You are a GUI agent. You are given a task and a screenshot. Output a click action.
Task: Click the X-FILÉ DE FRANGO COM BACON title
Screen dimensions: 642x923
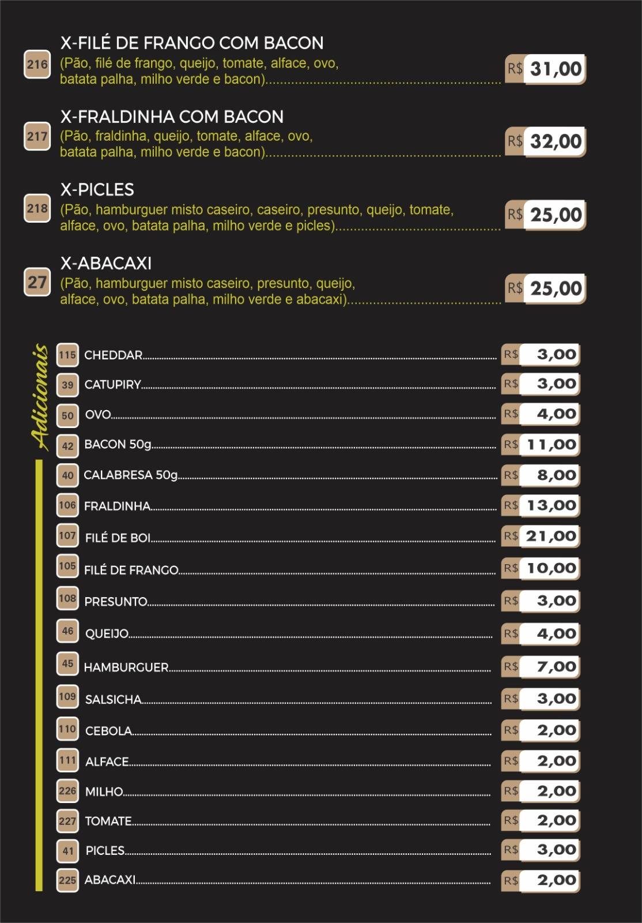[192, 43]
